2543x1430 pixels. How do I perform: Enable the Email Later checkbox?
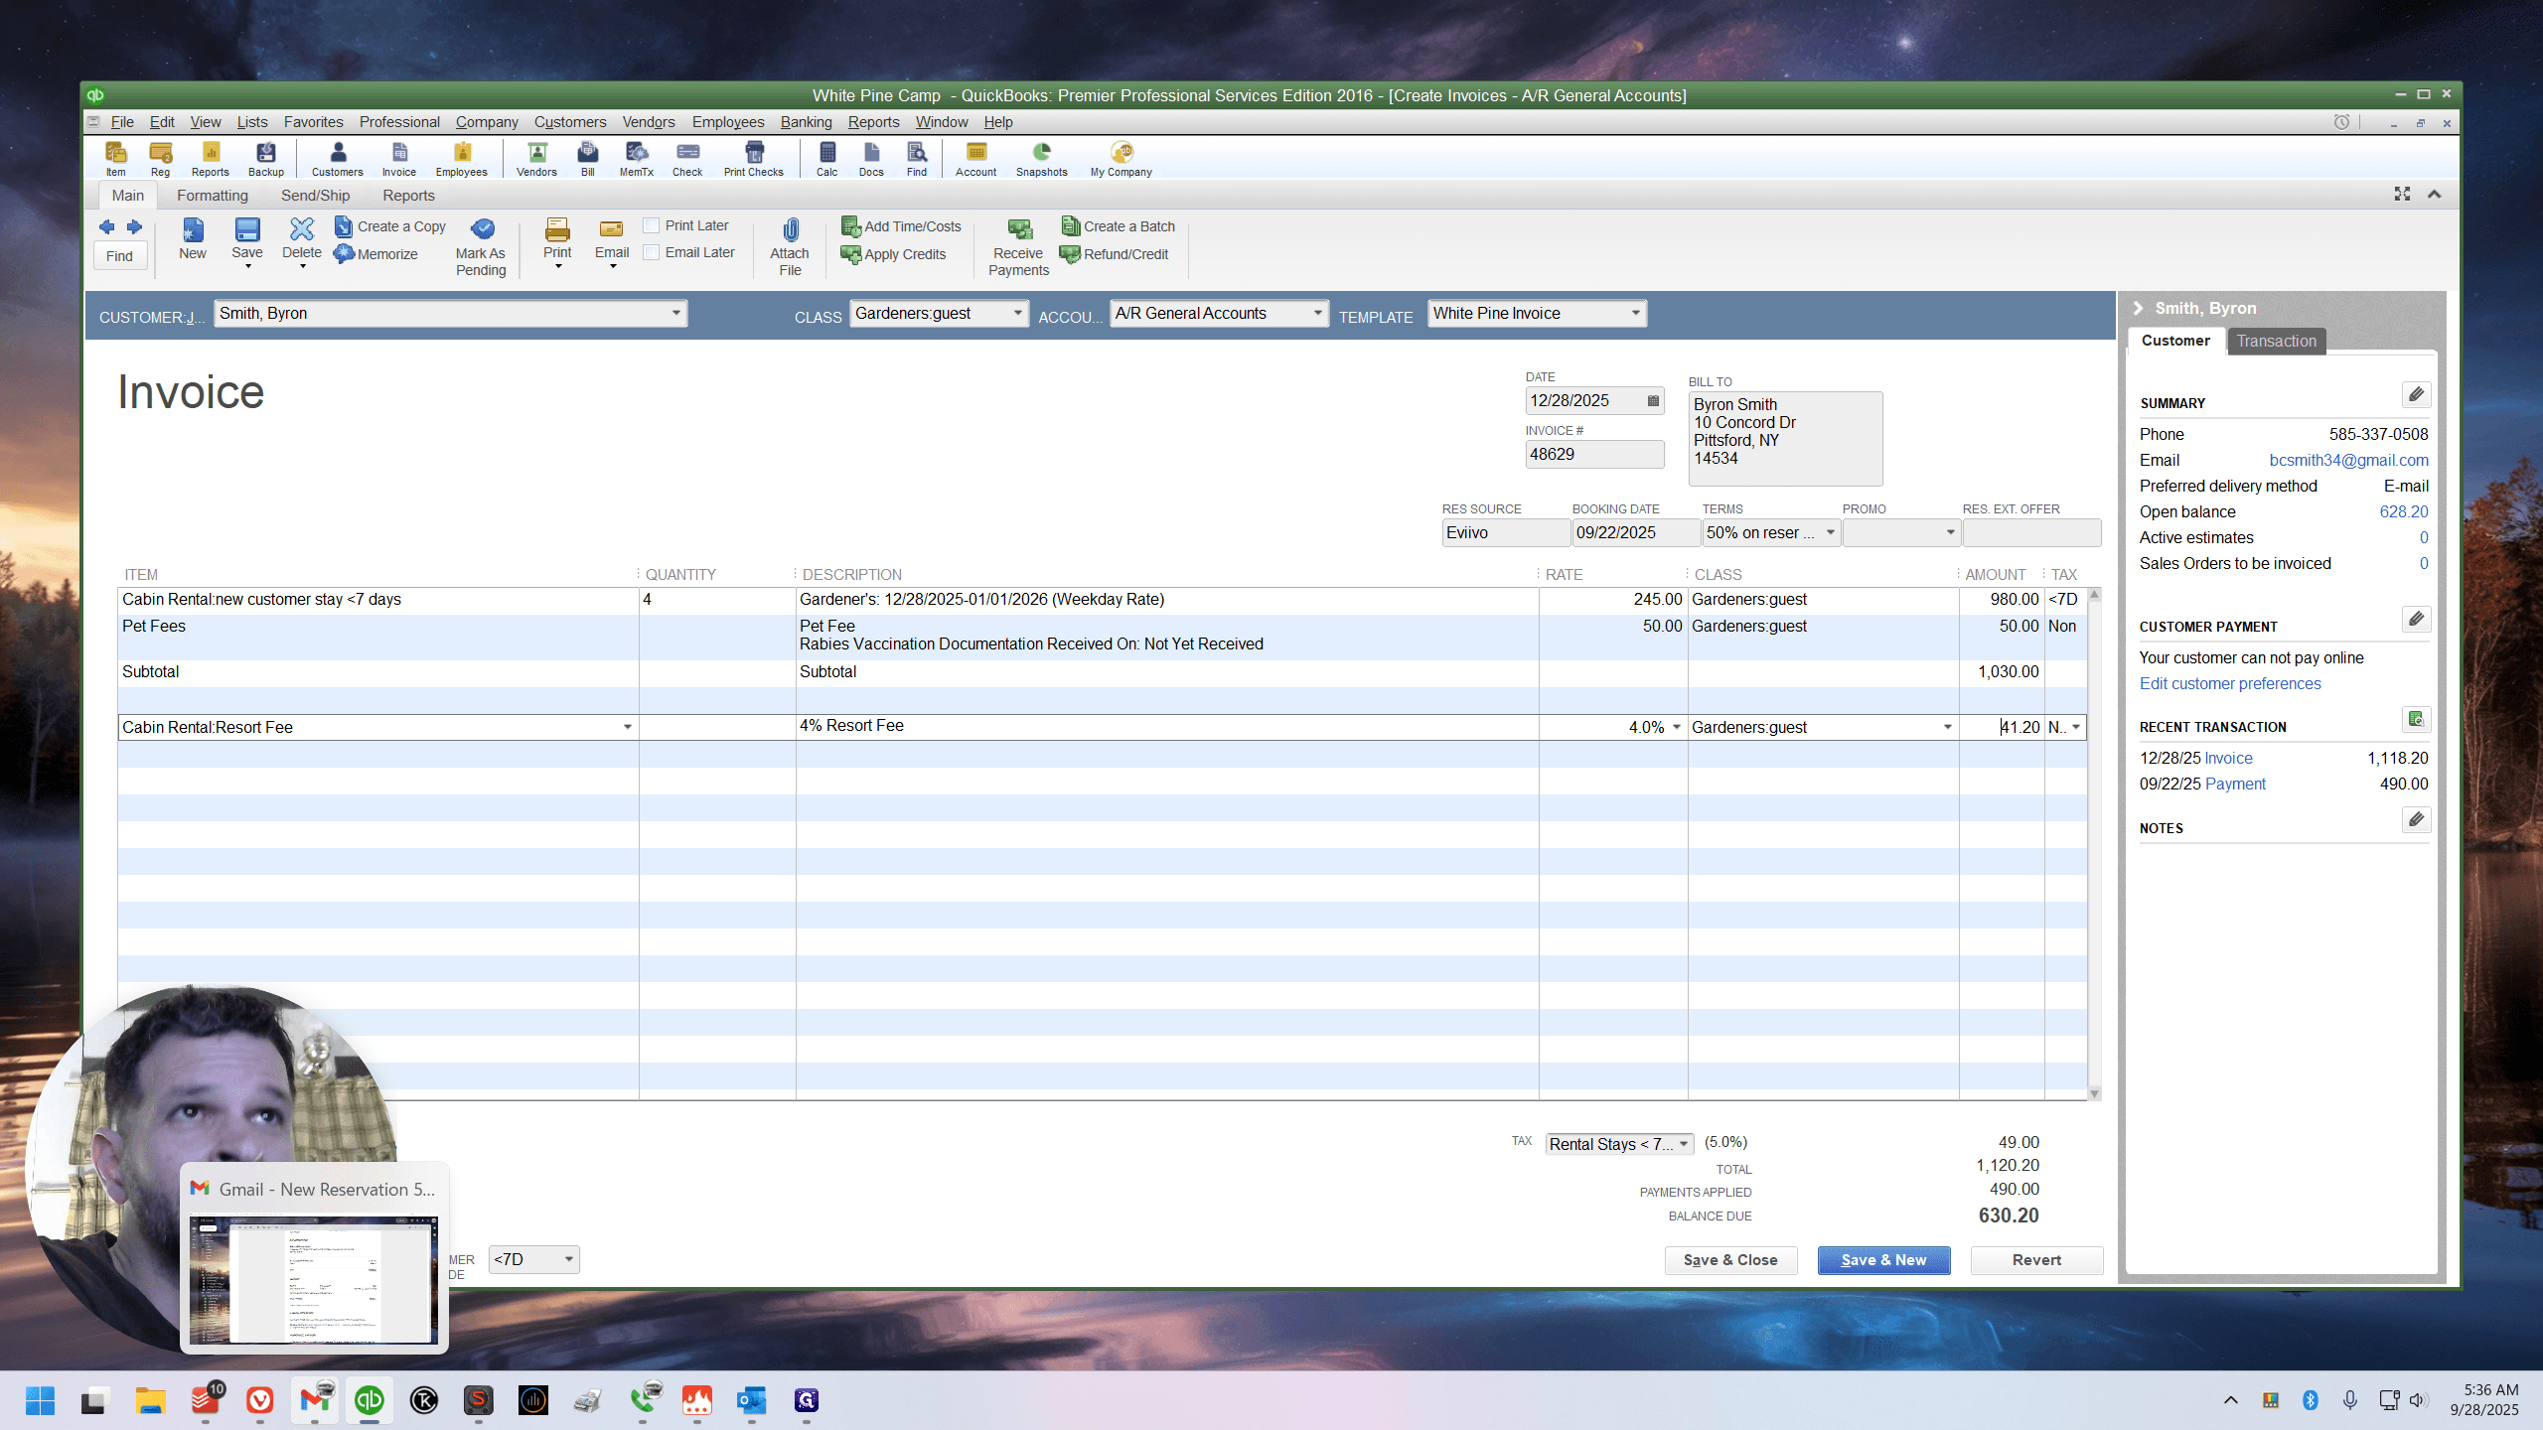click(x=652, y=252)
